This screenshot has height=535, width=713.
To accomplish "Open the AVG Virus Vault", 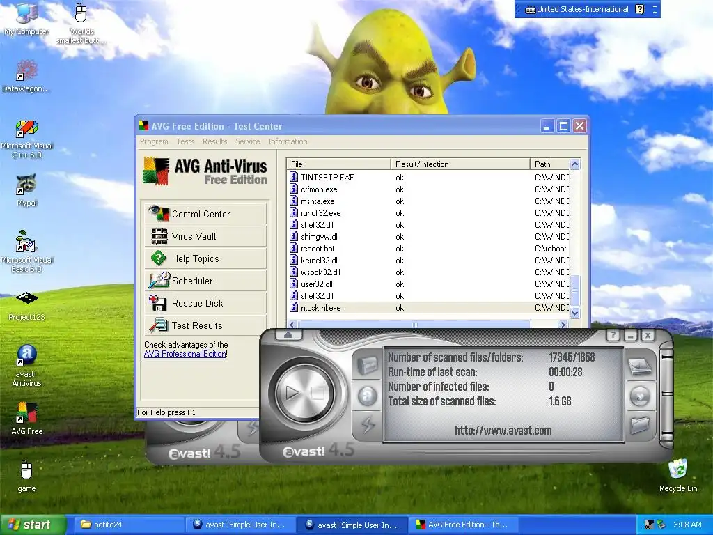I will (x=205, y=236).
